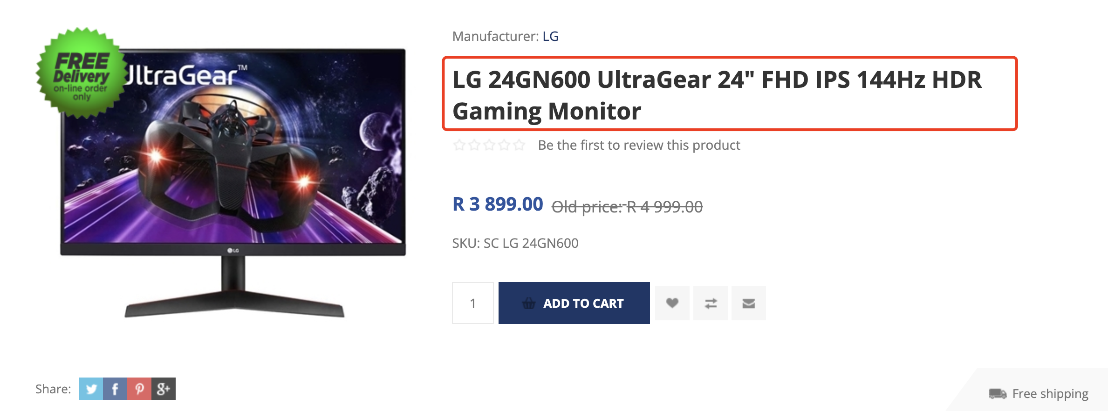Image resolution: width=1108 pixels, height=411 pixels.
Task: Email this product to a friend
Action: coord(748,303)
